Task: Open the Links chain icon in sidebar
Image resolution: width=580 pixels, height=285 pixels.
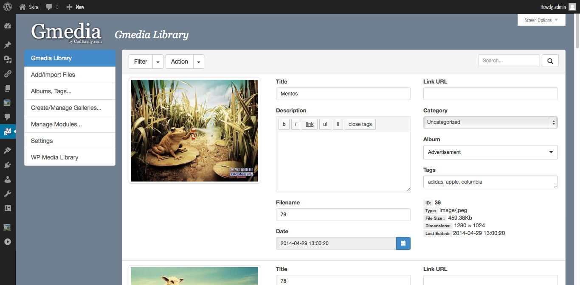Action: pyautogui.click(x=7, y=74)
